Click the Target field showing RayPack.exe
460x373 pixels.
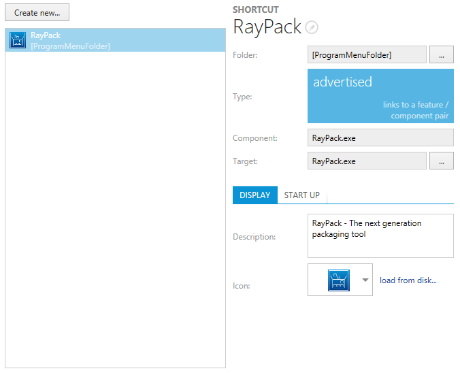coord(367,161)
